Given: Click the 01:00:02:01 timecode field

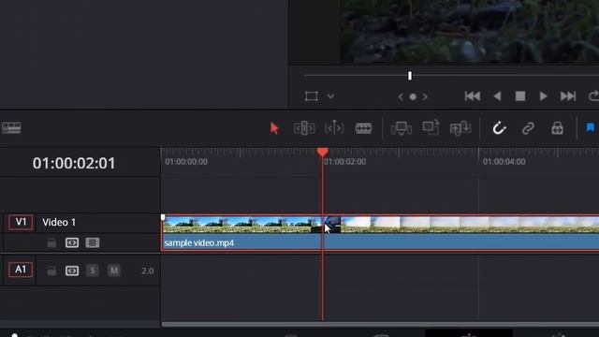Looking at the screenshot, I should pyautogui.click(x=74, y=163).
